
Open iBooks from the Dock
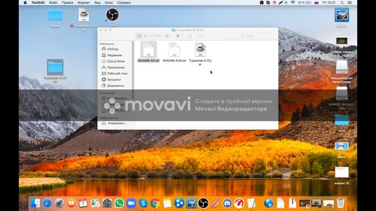(x=71, y=203)
